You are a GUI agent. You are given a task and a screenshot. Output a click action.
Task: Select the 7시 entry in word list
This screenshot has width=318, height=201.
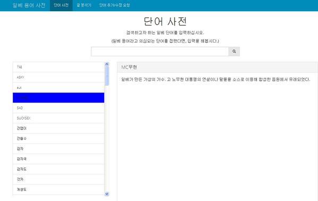click(58, 67)
